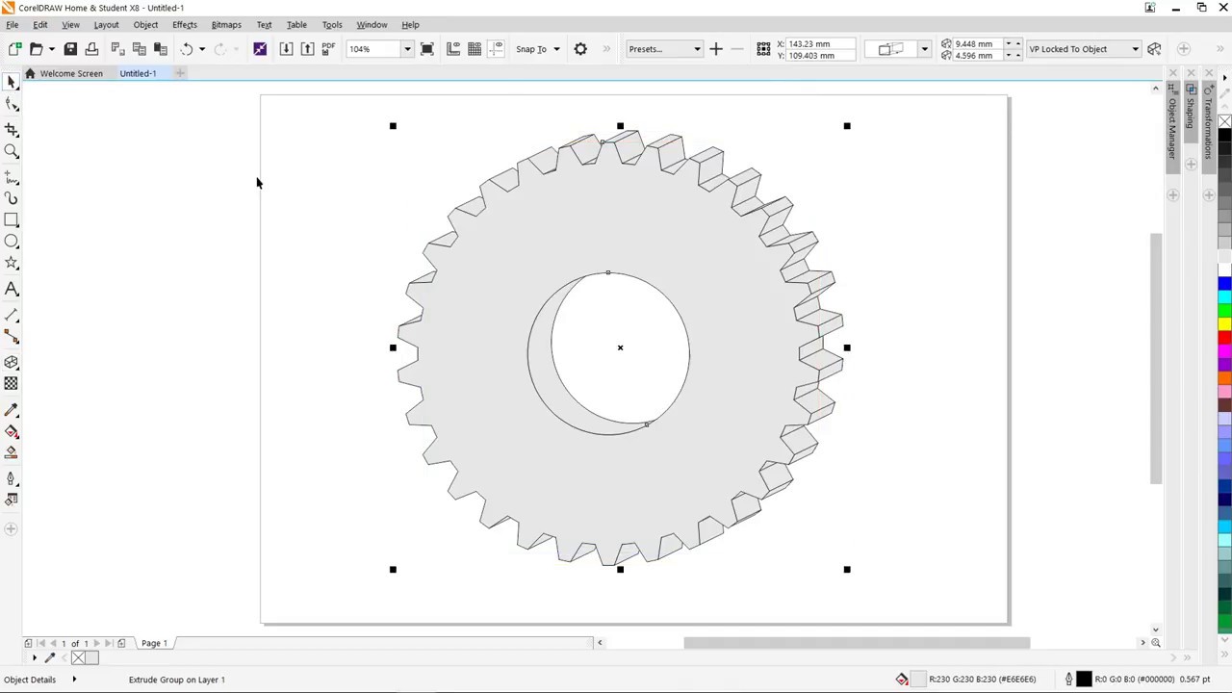Click the New document icon
The image size is (1232, 693).
coord(14,49)
